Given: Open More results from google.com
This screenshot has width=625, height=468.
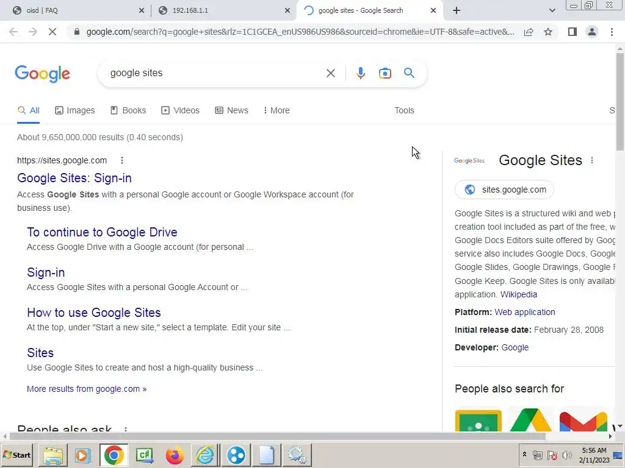Looking at the screenshot, I should coord(87,389).
